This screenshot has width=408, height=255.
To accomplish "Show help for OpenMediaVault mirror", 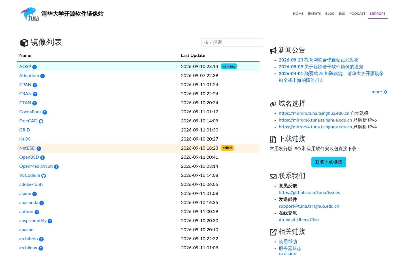I will pos(56,167).
